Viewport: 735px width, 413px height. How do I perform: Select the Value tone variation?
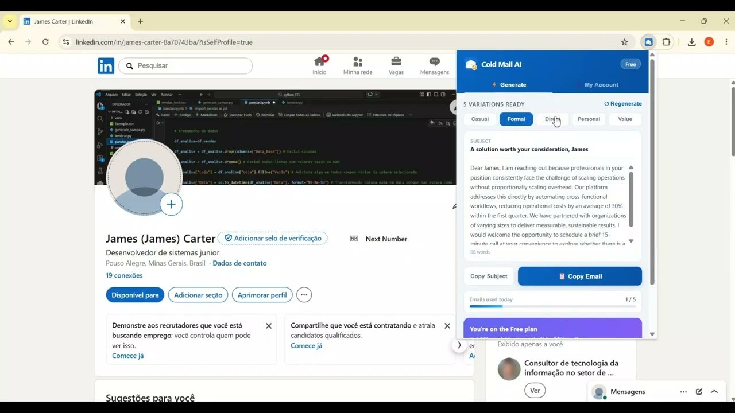coord(625,119)
